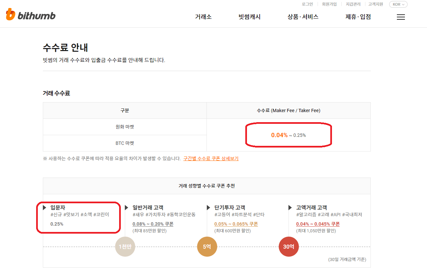427x269 pixels.
Task: Click the triangle beside 단기투자 고객
Action: 208,208
